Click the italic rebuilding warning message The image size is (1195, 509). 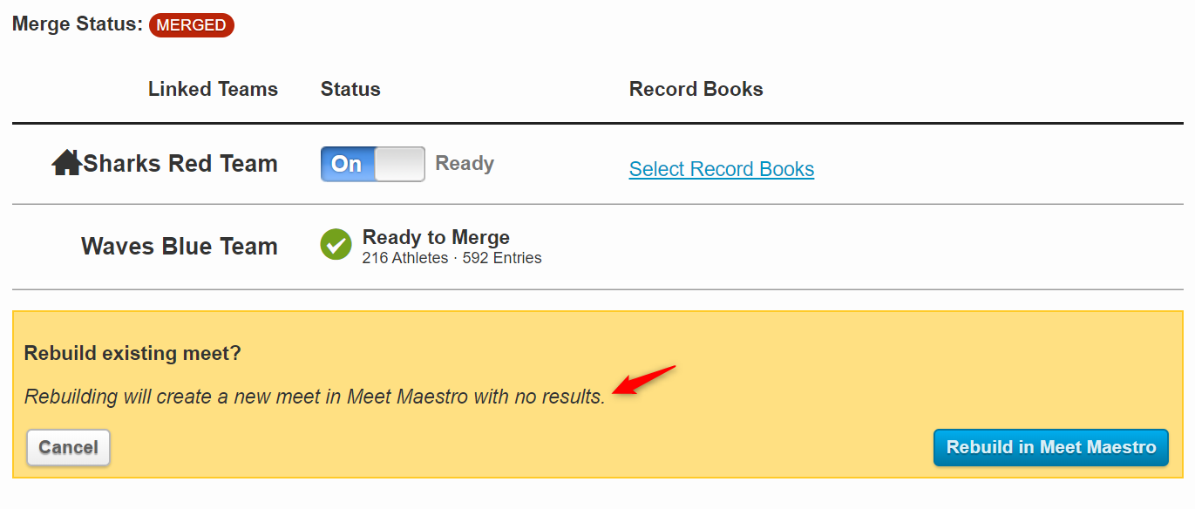pyautogui.click(x=315, y=397)
